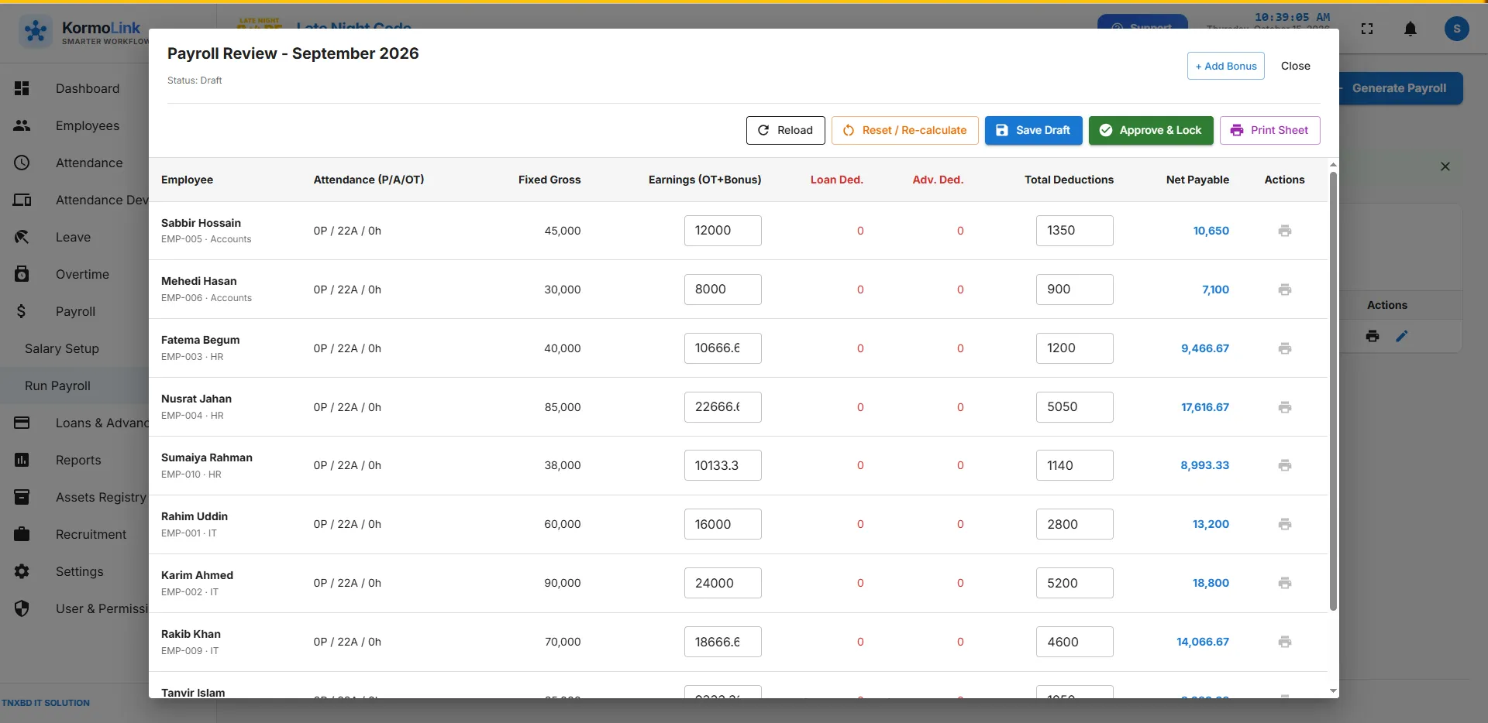
Task: Edit Karim Ahmed earnings field 24000
Action: pyautogui.click(x=722, y=583)
